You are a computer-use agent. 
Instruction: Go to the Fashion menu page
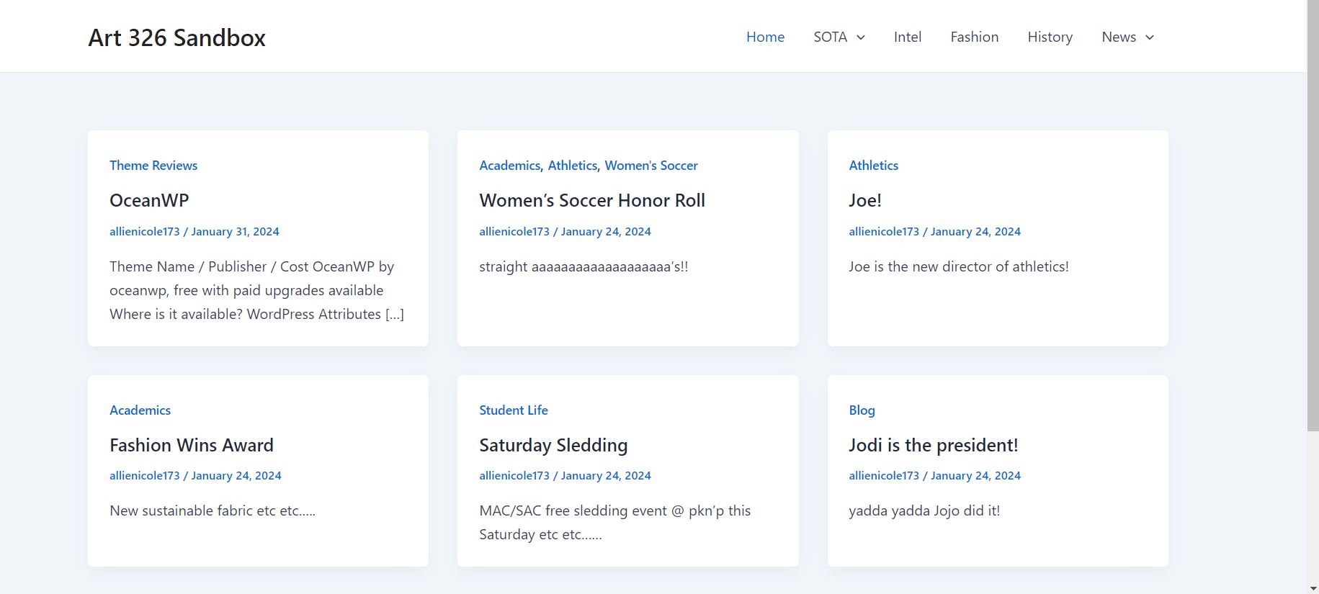click(974, 37)
